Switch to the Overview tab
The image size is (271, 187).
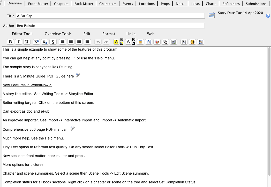click(x=15, y=3)
